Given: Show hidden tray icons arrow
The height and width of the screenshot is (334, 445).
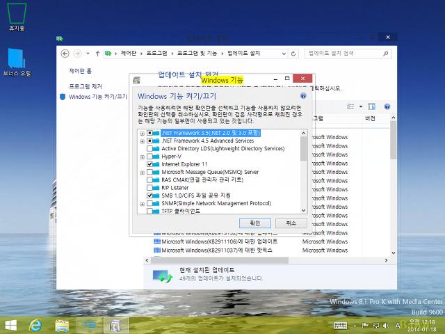Looking at the screenshot, I should (355, 326).
